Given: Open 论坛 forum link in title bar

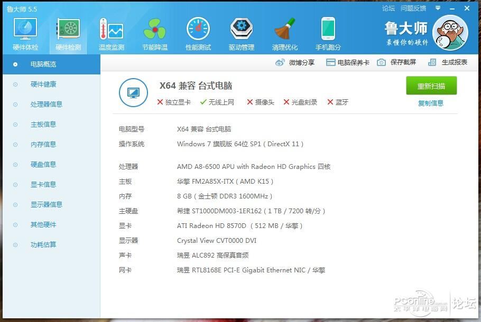Looking at the screenshot, I should [388, 8].
